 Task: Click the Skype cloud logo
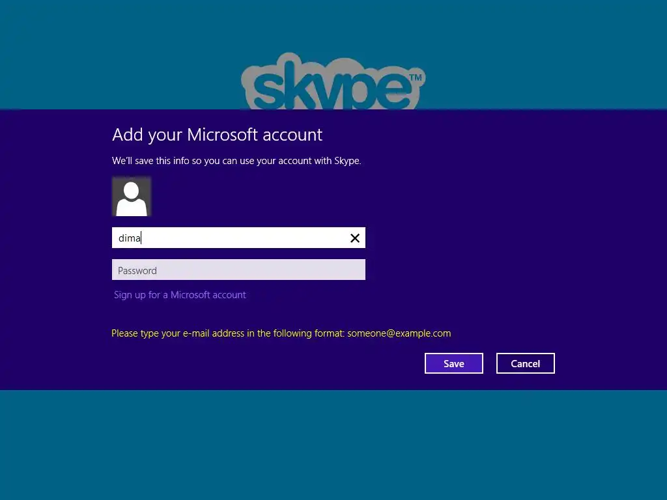click(333, 81)
